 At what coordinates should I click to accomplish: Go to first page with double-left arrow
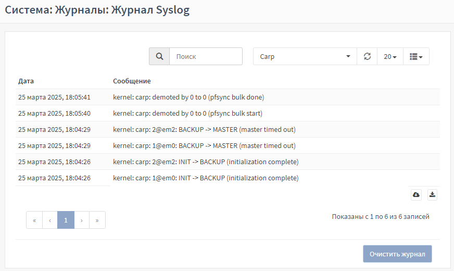(34, 220)
